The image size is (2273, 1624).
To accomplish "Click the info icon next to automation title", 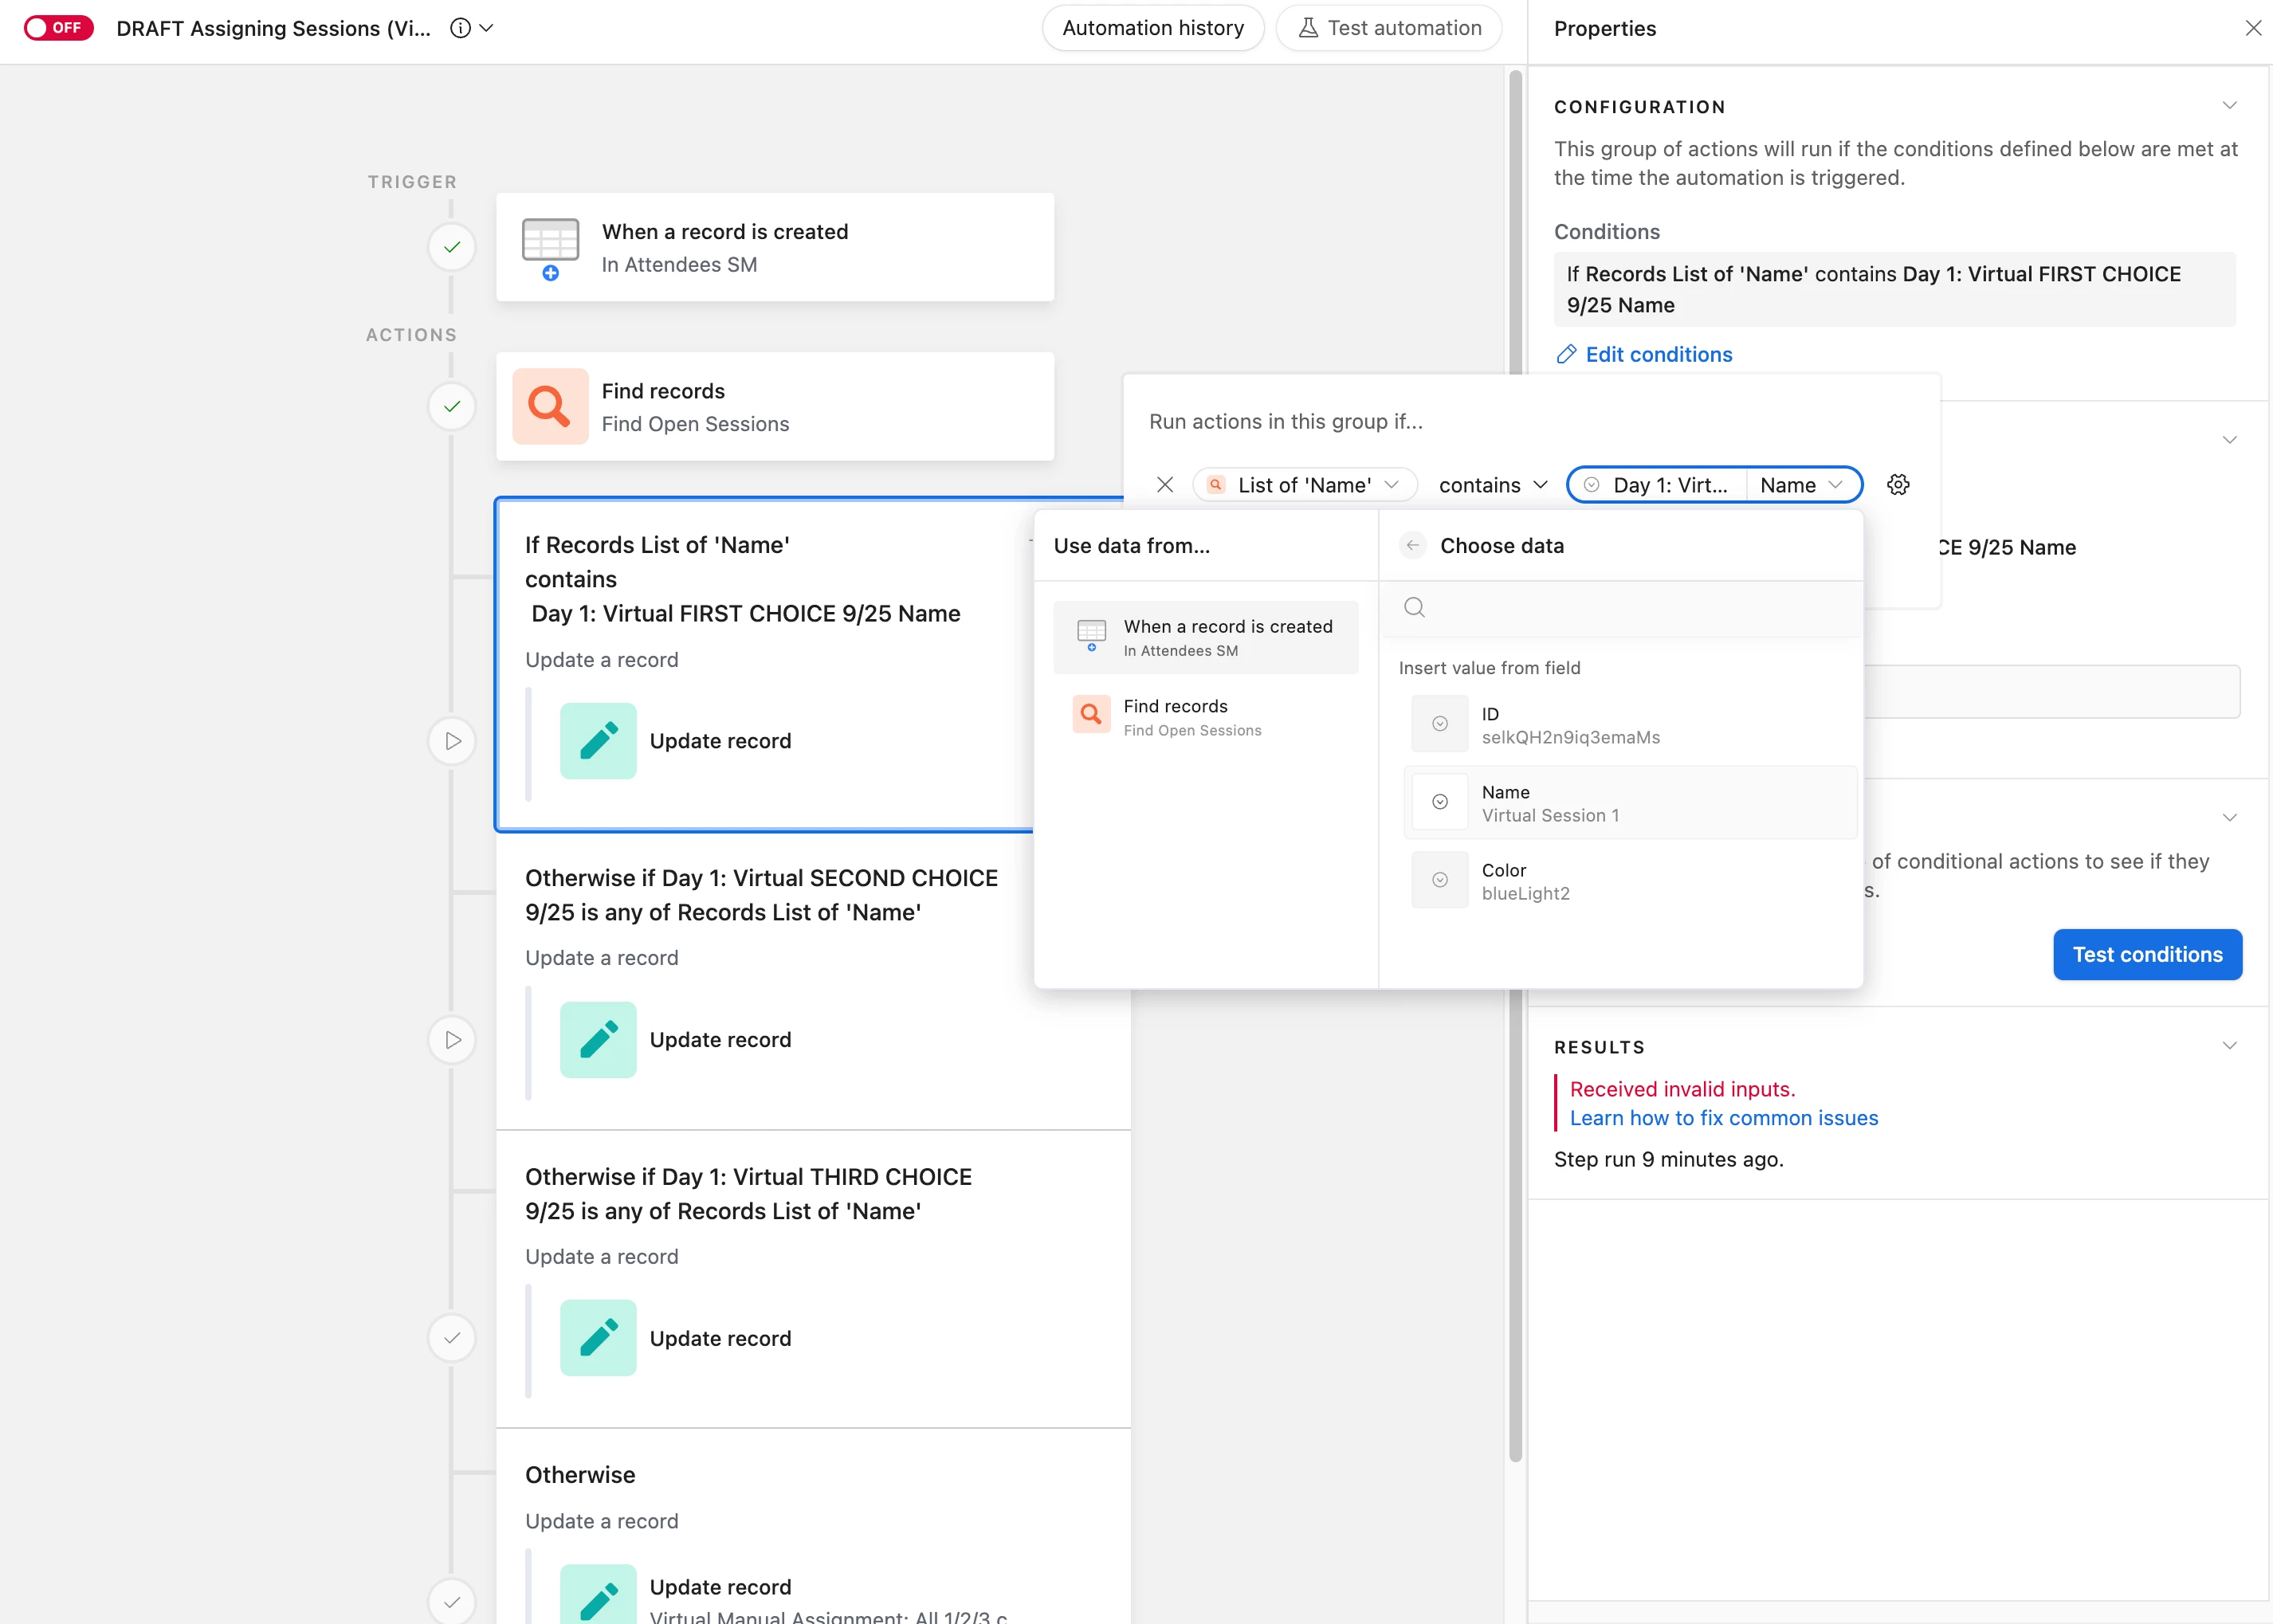I will (460, 28).
